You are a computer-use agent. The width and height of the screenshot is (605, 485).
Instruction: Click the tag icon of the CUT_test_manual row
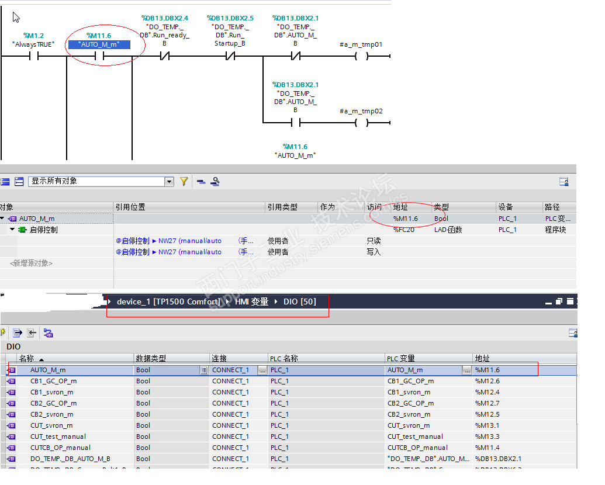pyautogui.click(x=12, y=437)
